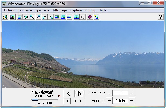Close the WPanorama window

(x=158, y=2)
